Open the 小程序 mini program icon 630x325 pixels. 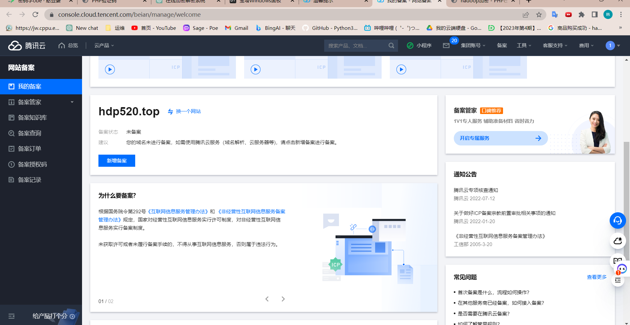(x=410, y=46)
